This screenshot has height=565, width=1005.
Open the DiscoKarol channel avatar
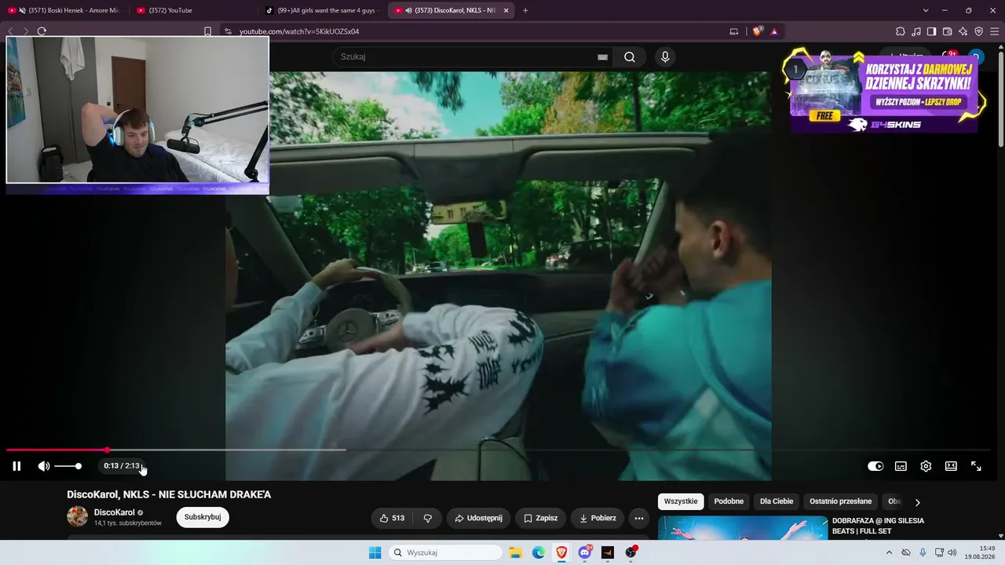tap(77, 516)
